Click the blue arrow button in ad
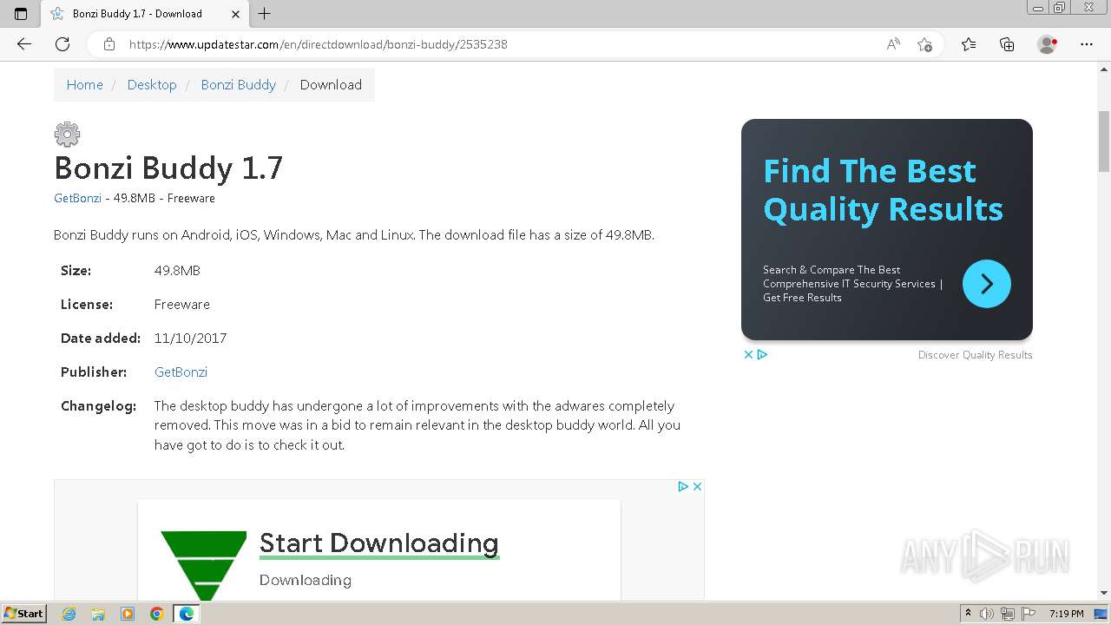1111x625 pixels. tap(987, 284)
